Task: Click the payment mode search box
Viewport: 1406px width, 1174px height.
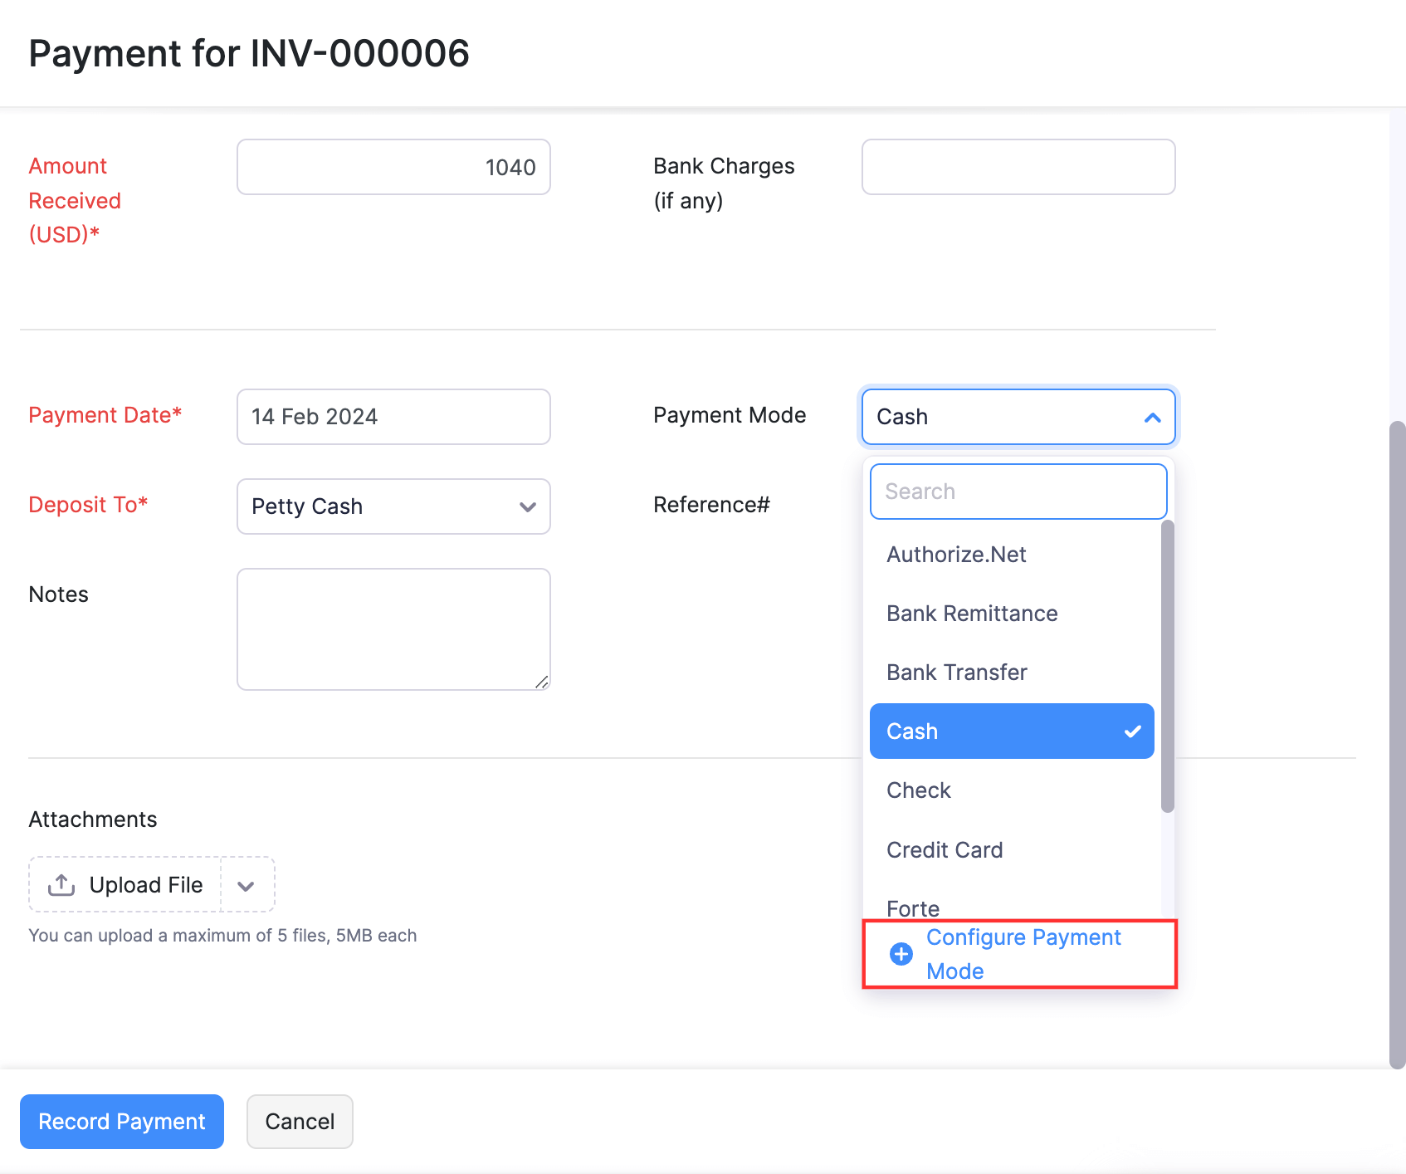Action: (x=1017, y=491)
